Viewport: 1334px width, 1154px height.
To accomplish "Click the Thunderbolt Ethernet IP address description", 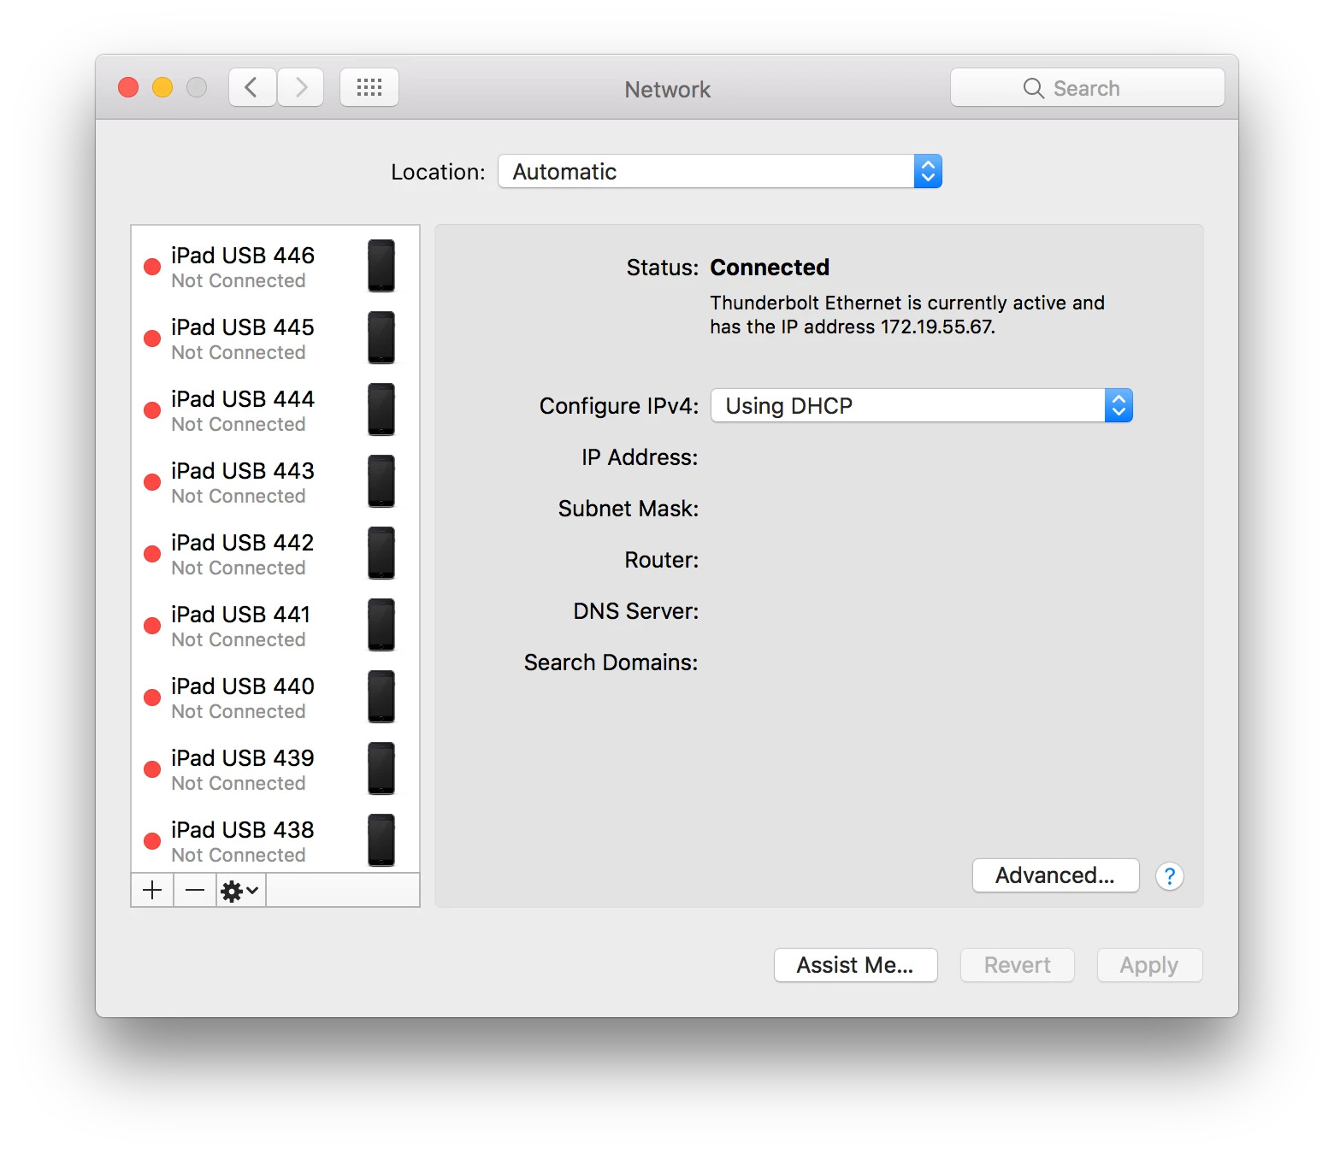I will click(907, 315).
